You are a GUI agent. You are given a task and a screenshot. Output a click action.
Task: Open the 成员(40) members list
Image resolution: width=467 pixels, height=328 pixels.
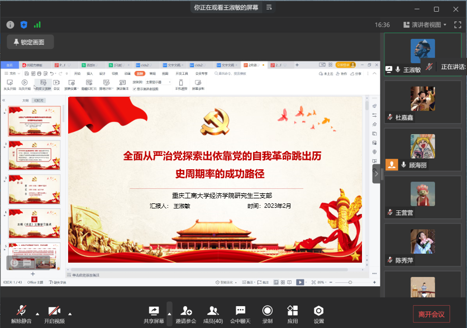click(x=213, y=313)
